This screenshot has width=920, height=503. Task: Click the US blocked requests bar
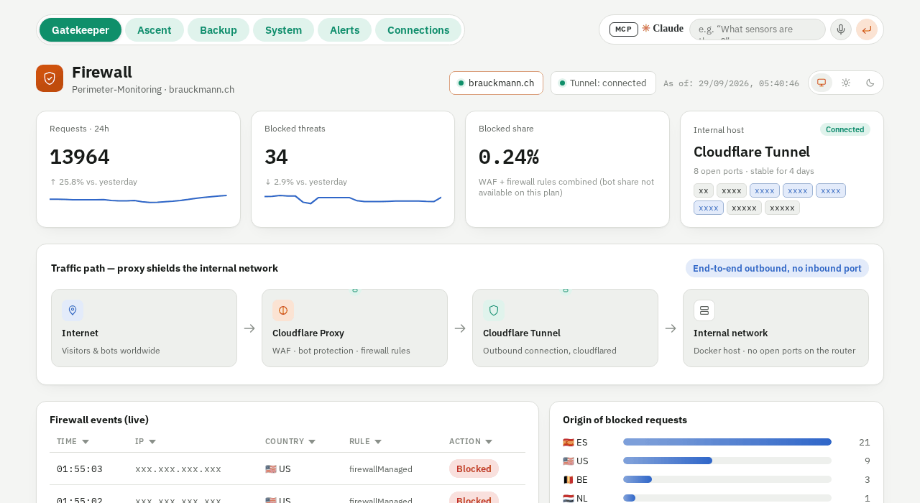(x=727, y=461)
